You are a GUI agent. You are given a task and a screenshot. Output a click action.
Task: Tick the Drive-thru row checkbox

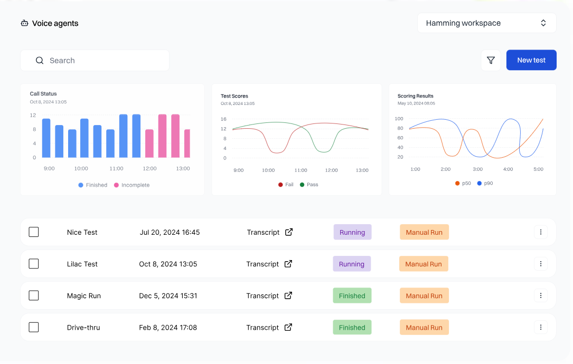(x=34, y=327)
